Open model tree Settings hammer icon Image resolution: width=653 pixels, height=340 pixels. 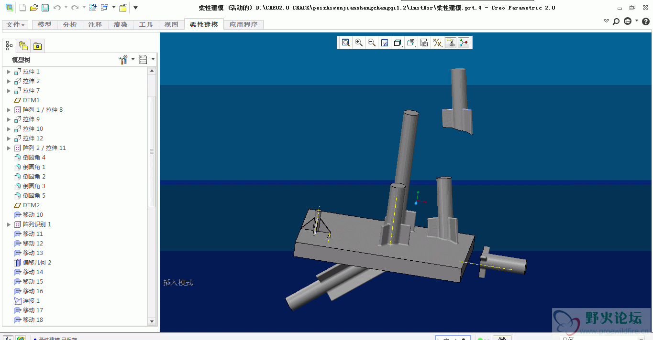123,60
